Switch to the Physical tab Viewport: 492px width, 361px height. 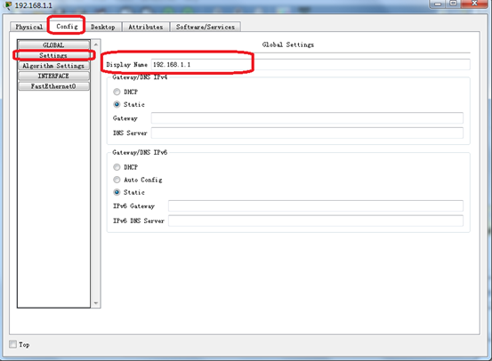click(28, 27)
